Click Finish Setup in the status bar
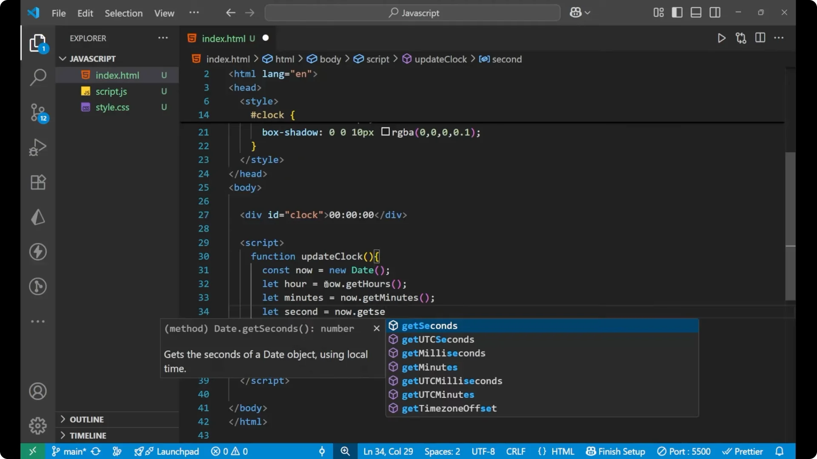This screenshot has width=817, height=459. (x=615, y=451)
